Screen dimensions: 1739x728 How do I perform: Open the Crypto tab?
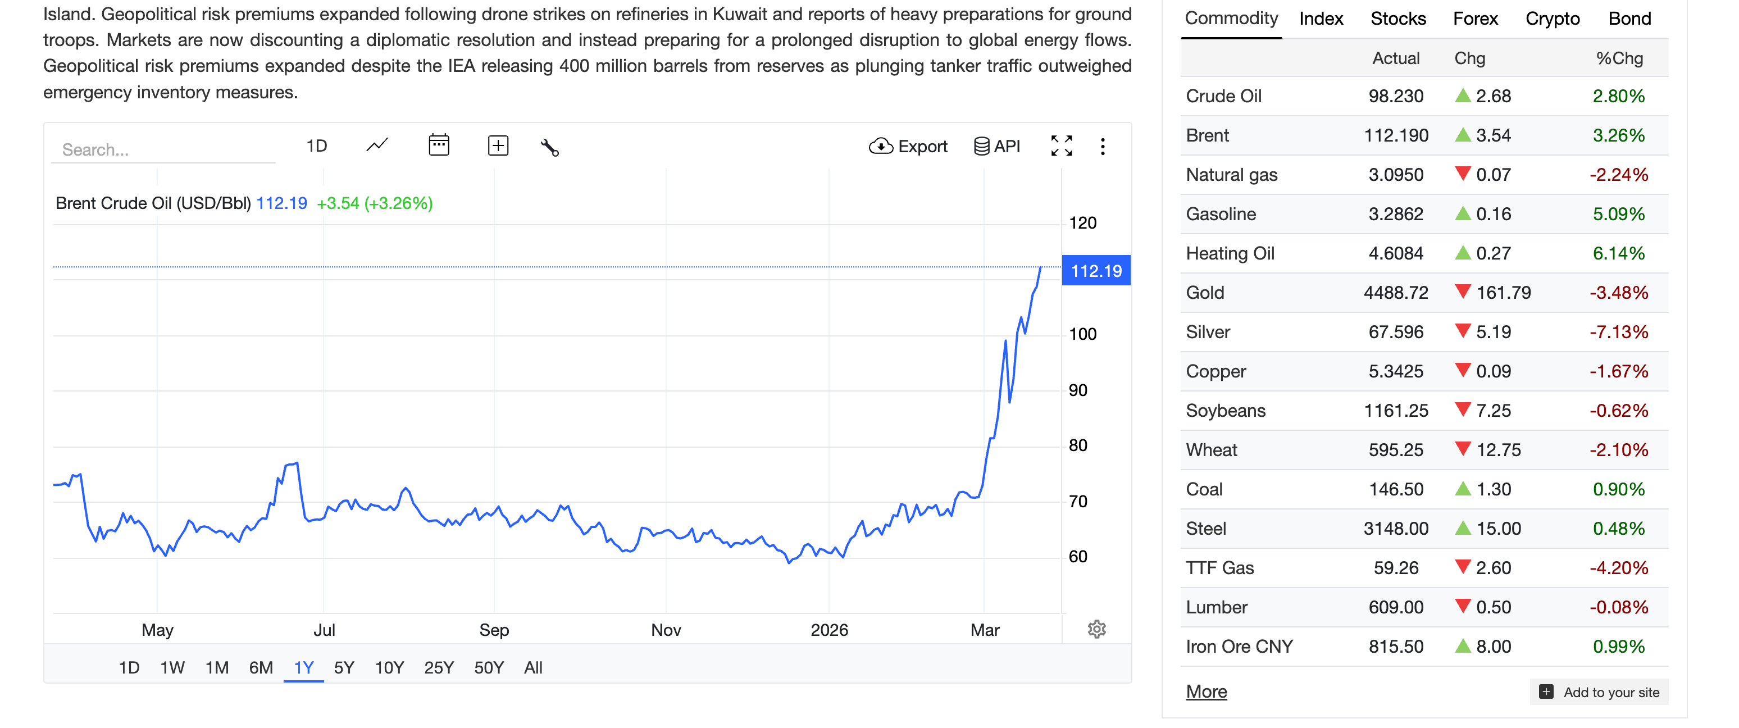1552,19
